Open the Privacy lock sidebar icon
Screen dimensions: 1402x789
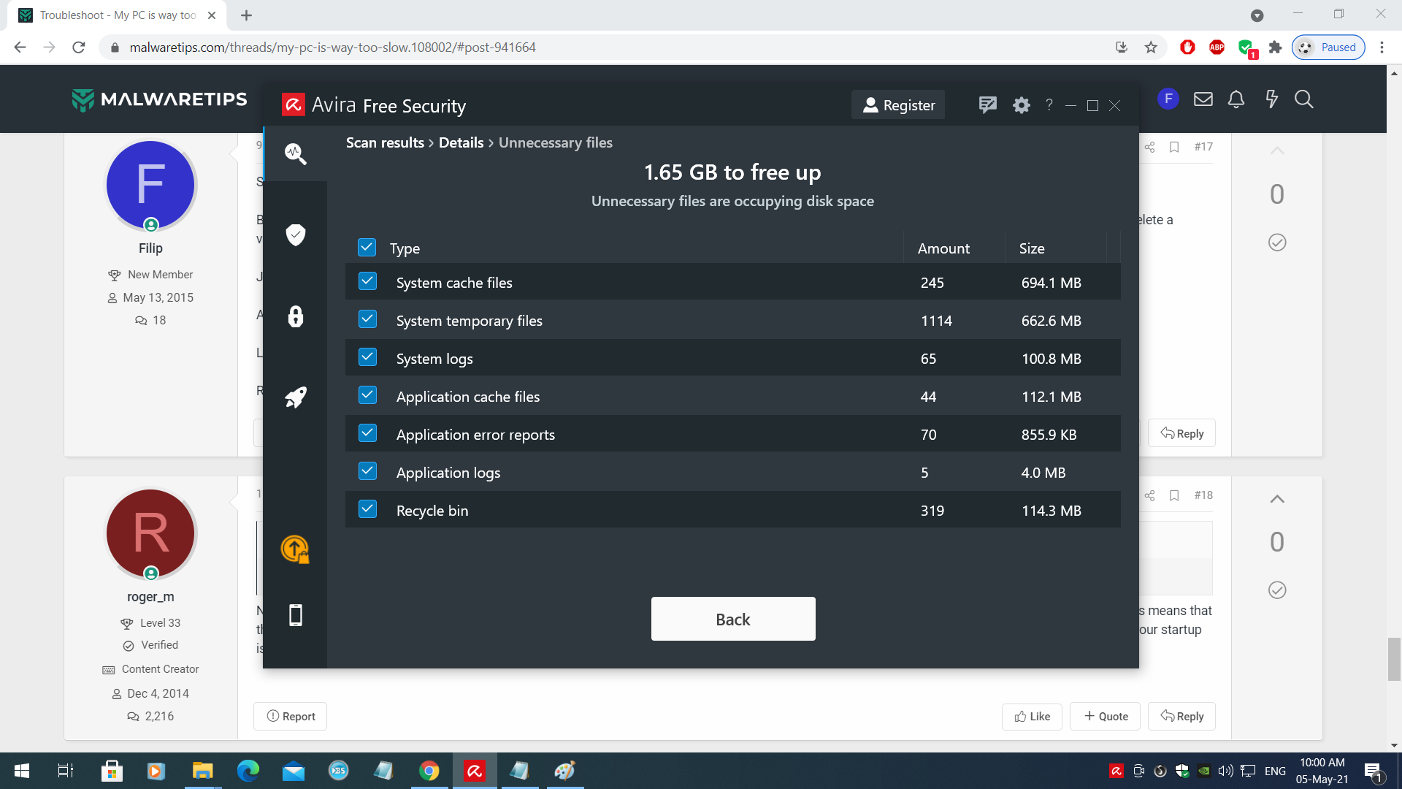point(295,316)
